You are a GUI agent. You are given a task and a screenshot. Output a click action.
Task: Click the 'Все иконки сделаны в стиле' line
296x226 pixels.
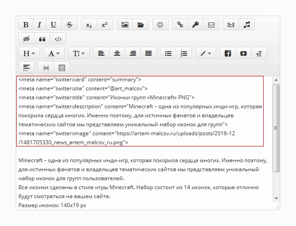(x=139, y=187)
